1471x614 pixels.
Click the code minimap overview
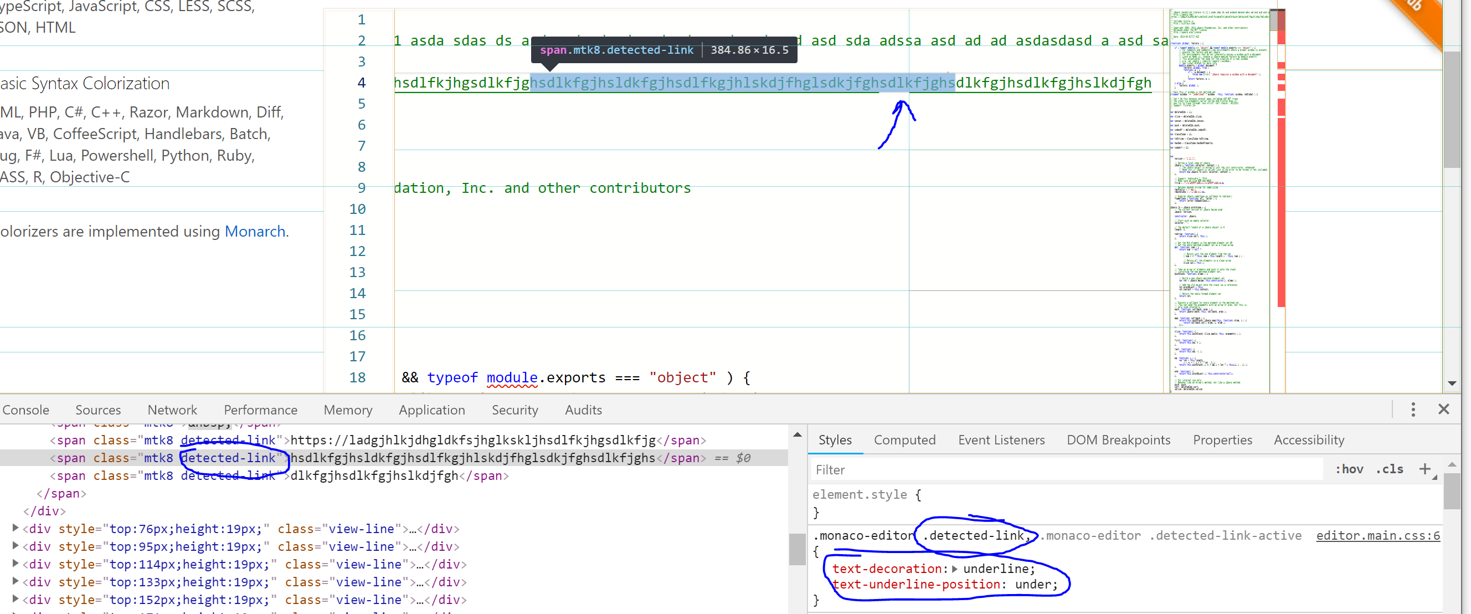coord(1218,200)
